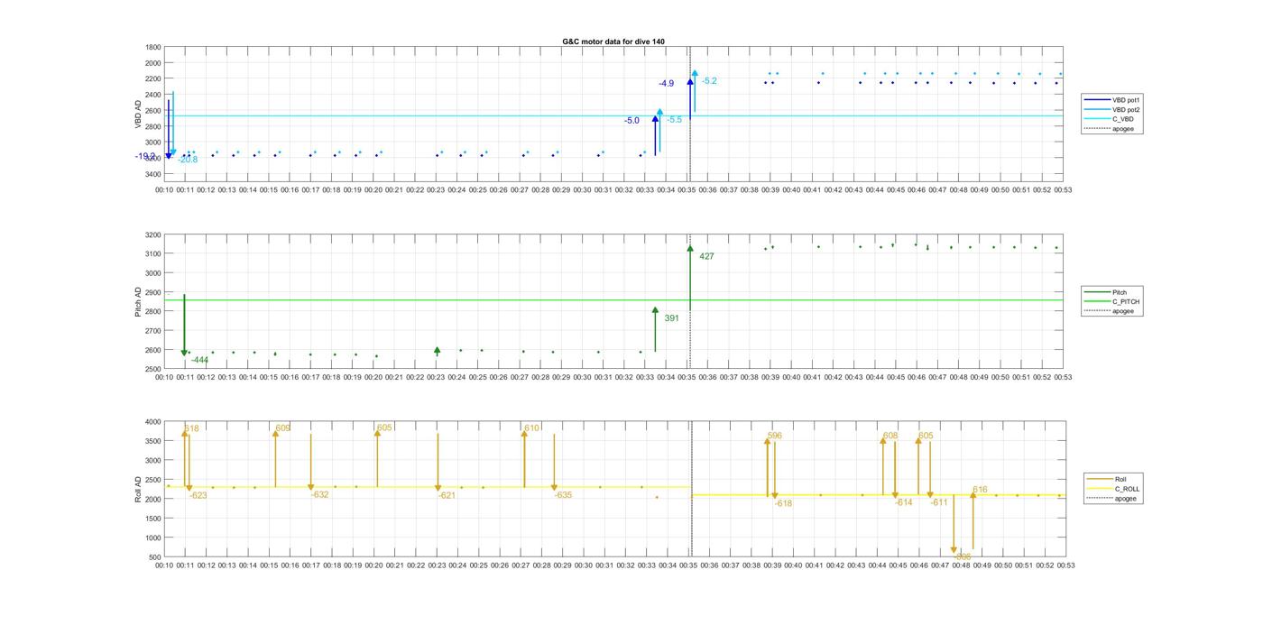The width and height of the screenshot is (1263, 625).
Task: Click the "500" Roll y-axis tick
Action: click(155, 557)
